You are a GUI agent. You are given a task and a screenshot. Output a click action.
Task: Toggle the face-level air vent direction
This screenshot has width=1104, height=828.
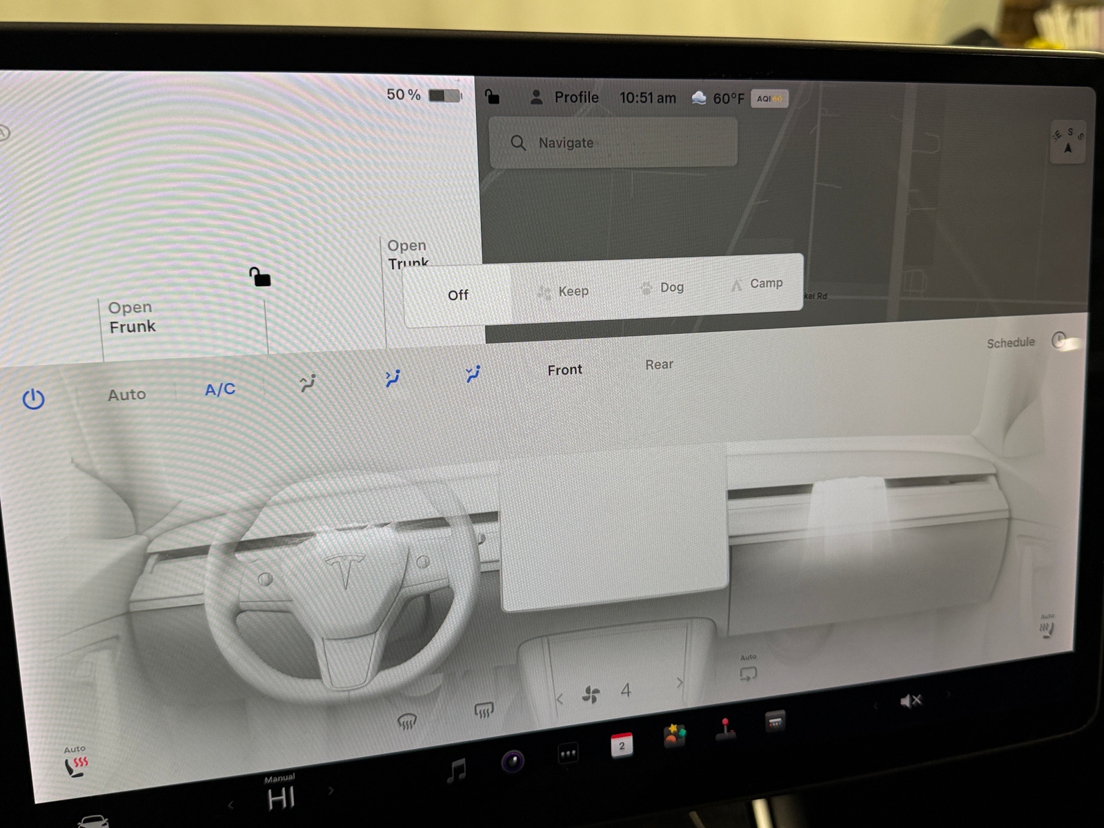pyautogui.click(x=392, y=378)
